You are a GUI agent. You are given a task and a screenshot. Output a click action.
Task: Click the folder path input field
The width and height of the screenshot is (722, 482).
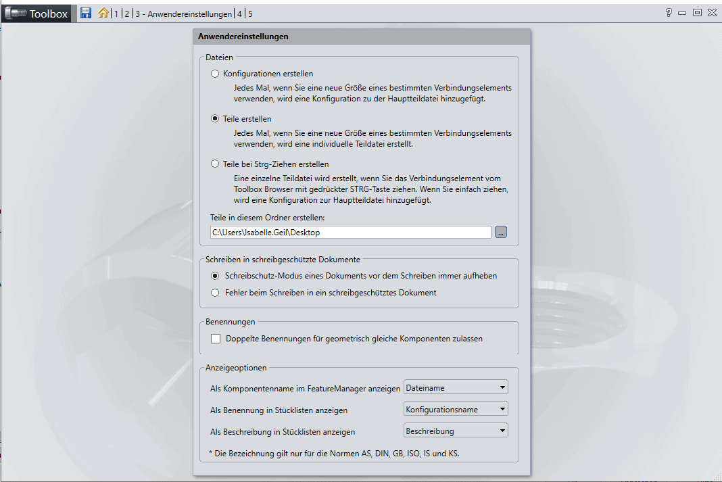pos(350,232)
